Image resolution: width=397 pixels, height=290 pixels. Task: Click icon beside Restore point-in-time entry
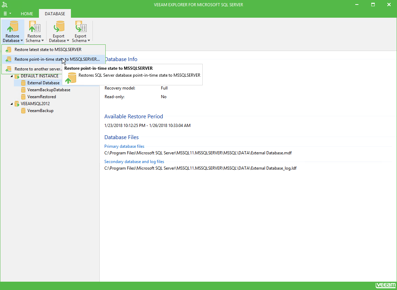[x=9, y=59]
